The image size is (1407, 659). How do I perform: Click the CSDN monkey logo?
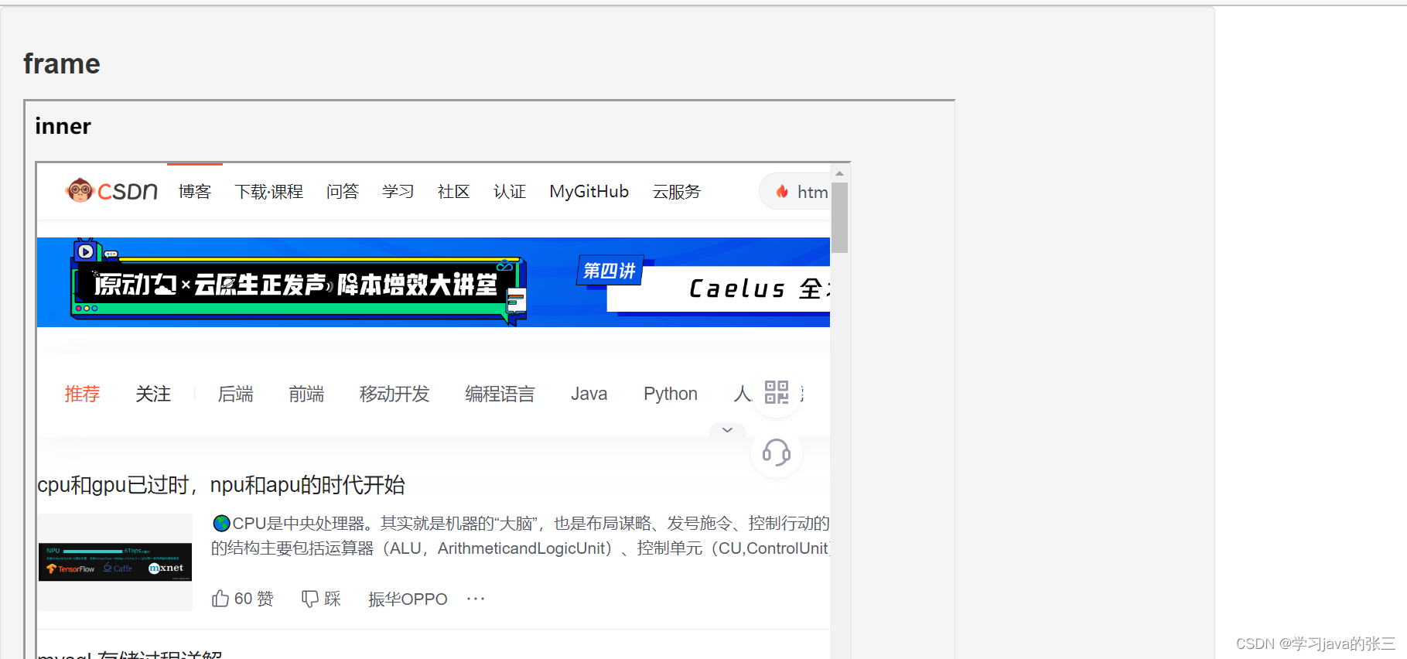[x=111, y=190]
